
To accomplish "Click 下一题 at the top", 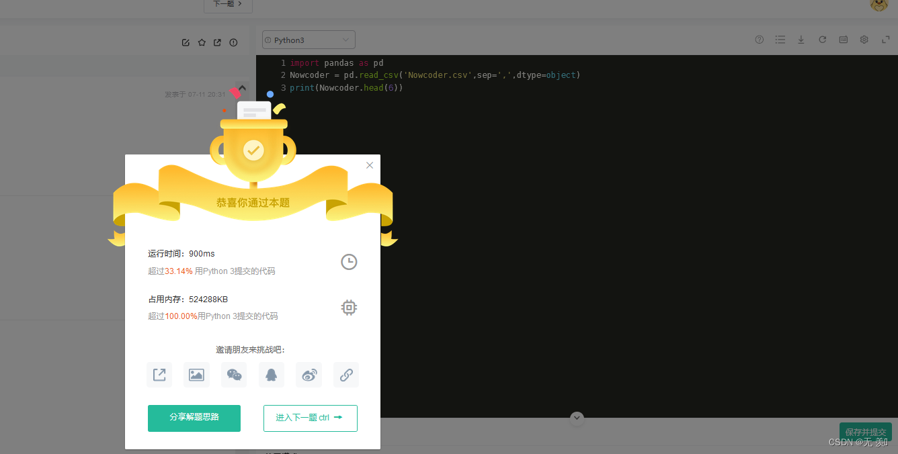I will (227, 3).
